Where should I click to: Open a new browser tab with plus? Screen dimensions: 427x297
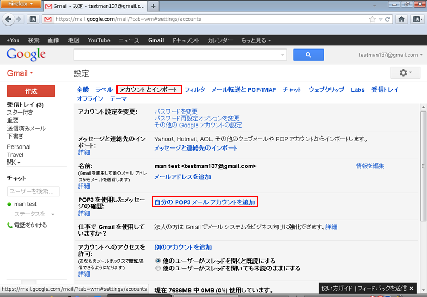pyautogui.click(x=153, y=6)
